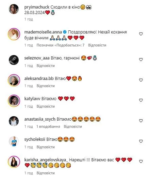Screen dimensions: 151x176
Task: View seleznov_aaa's profile photo
Action: (14, 60)
